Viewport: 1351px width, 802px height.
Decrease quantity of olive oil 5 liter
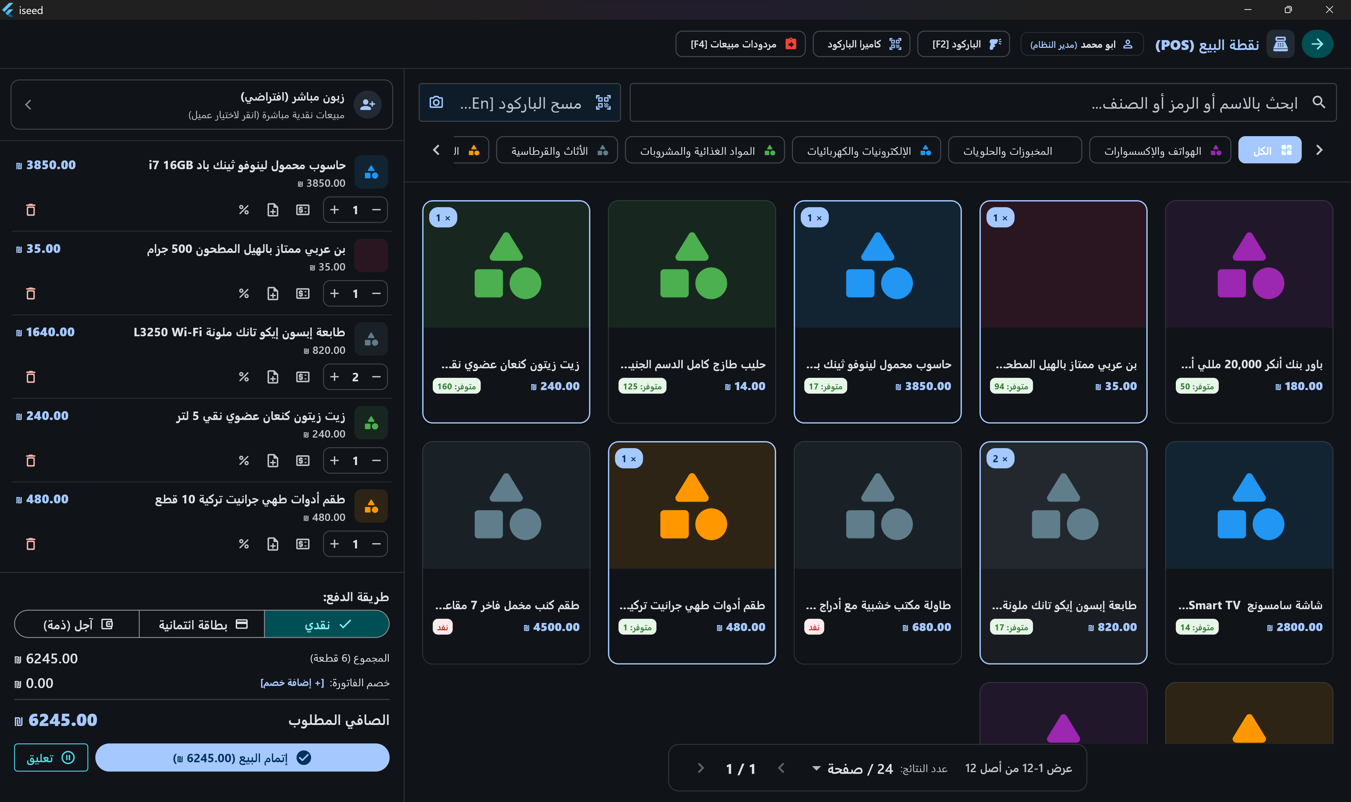pos(376,460)
